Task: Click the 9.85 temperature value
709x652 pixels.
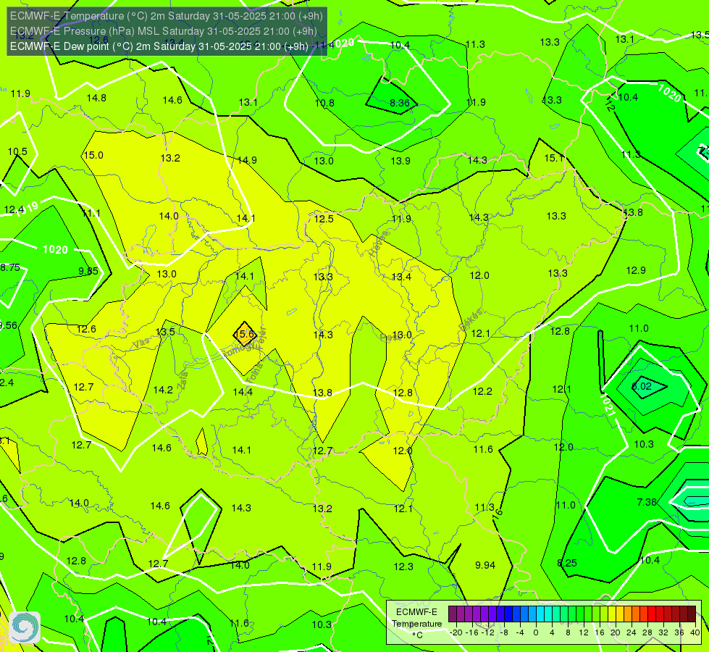Action: (x=88, y=271)
